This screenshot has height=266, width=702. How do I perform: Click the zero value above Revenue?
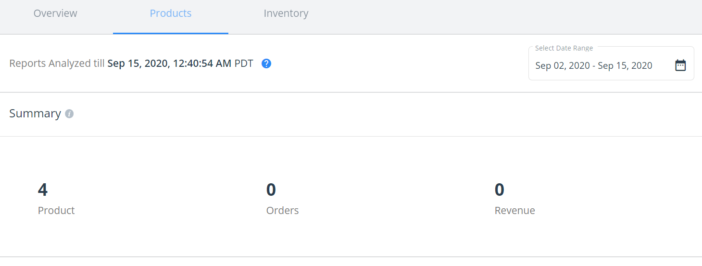(500, 190)
